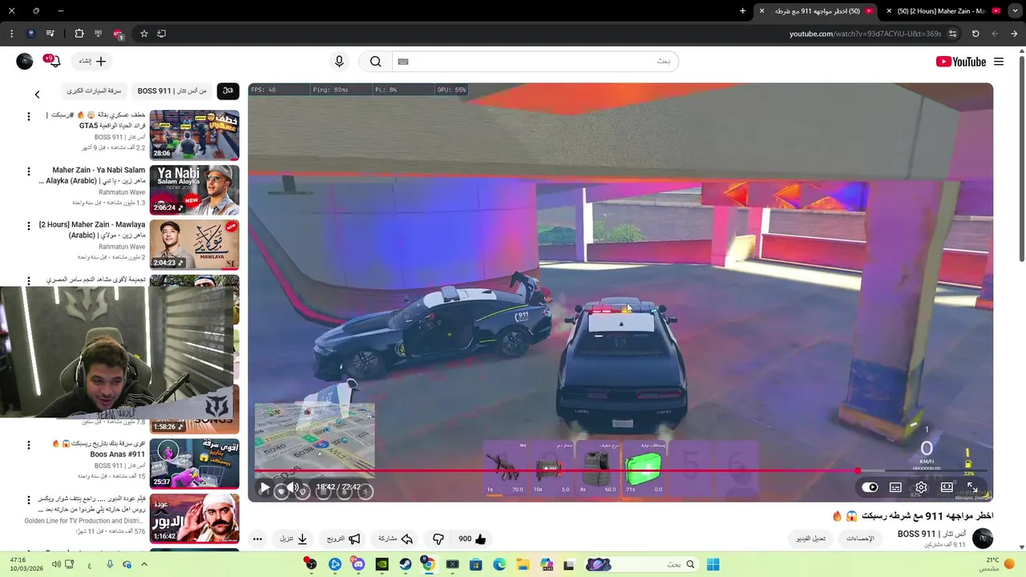Open a new browser tab
Screen dimensions: 1026x577
point(742,11)
